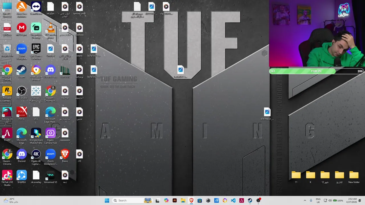
Task: Select the w.c video file
Action: [x=65, y=177]
